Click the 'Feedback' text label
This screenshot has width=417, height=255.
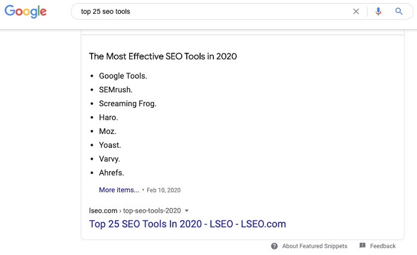pyautogui.click(x=382, y=246)
